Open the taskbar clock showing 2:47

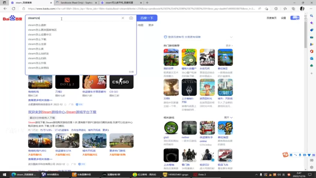299,174
